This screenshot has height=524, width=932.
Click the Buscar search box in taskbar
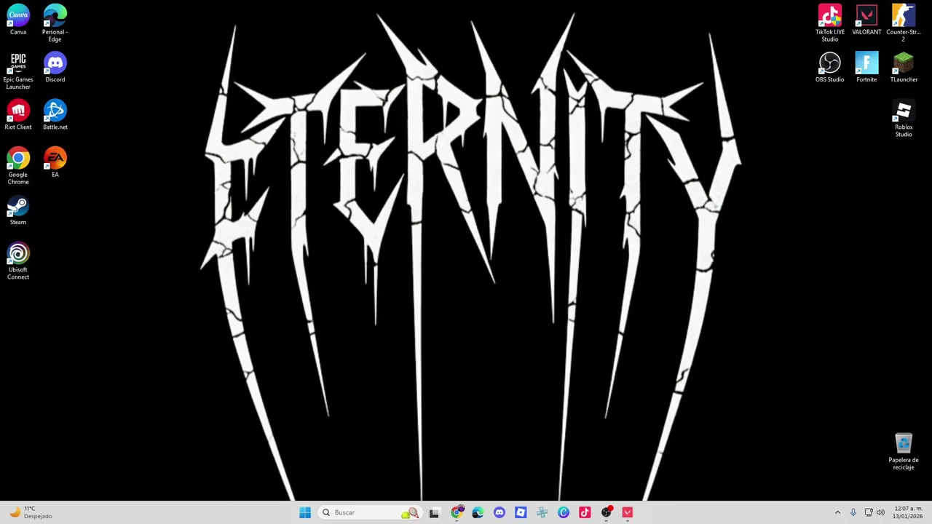tap(370, 512)
